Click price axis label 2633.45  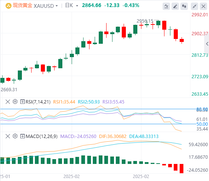coord(200,94)
